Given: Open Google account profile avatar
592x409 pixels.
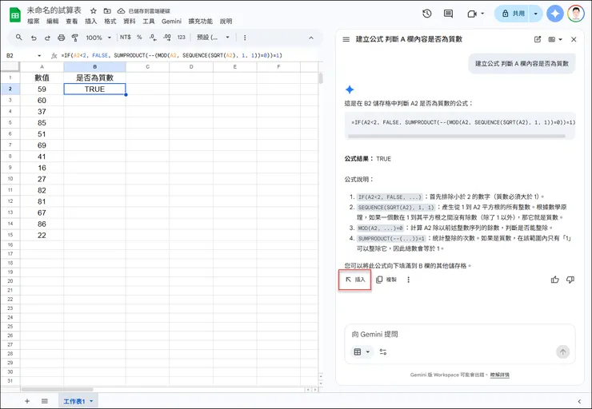Looking at the screenshot, I should coord(576,14).
